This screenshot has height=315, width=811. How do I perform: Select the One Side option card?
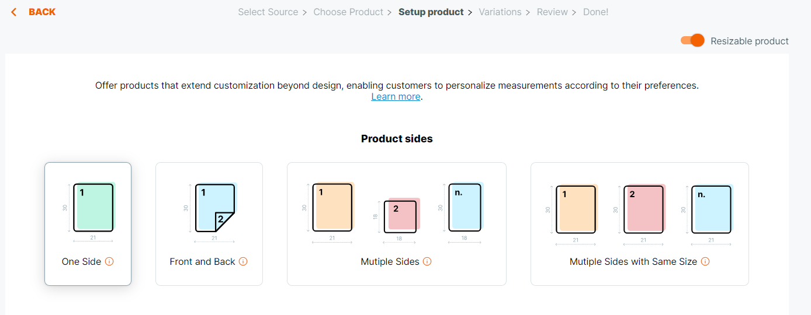pyautogui.click(x=88, y=224)
